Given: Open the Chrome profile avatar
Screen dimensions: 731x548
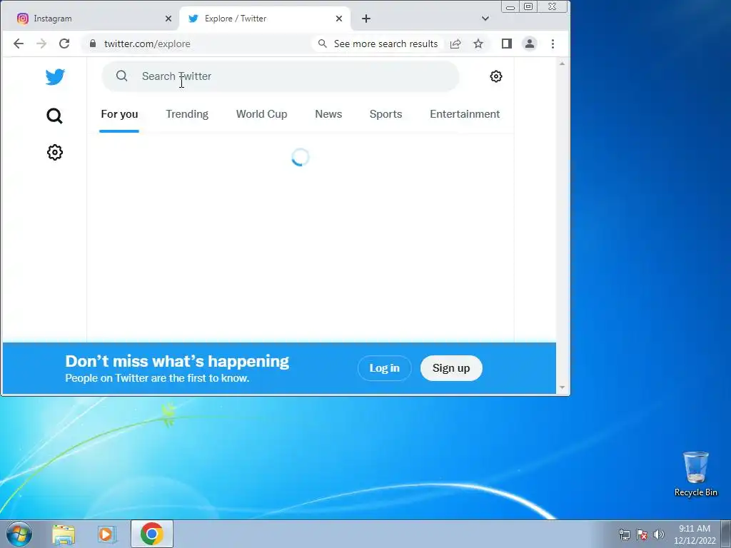Looking at the screenshot, I should tap(530, 44).
